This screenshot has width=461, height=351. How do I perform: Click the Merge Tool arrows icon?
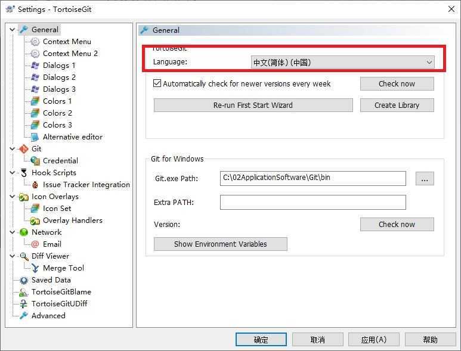[35, 268]
